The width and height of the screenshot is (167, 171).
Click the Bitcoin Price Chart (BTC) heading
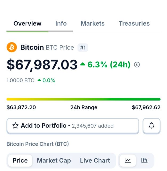pos(38,144)
